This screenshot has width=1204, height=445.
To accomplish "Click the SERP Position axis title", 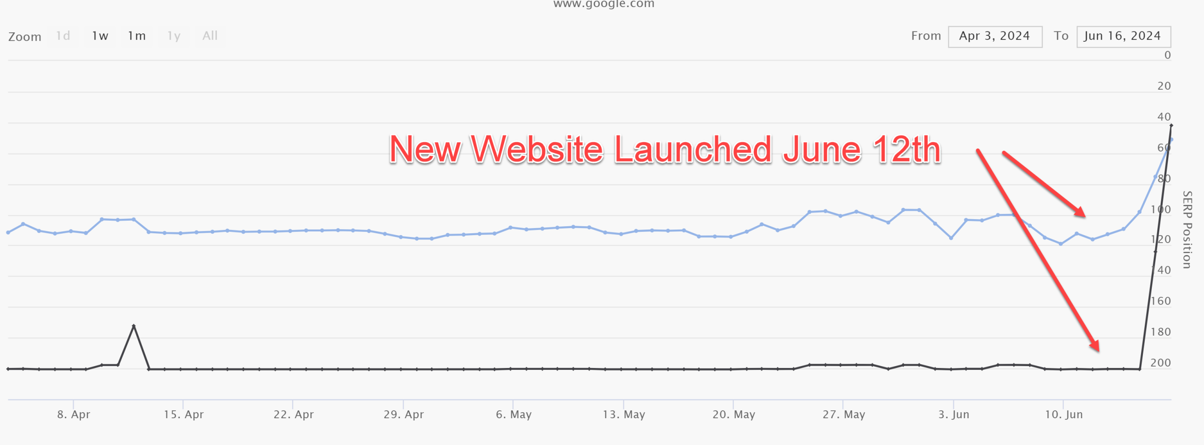I will 1188,230.
